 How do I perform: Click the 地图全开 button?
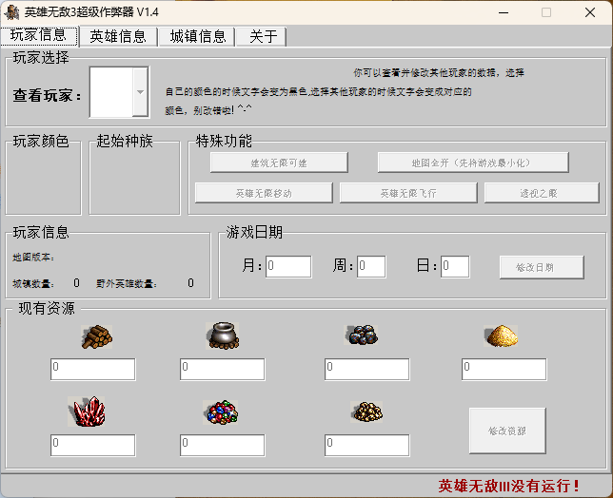[473, 163]
